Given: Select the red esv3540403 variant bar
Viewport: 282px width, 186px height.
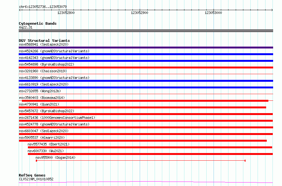Looking at the screenshot, I should click(x=145, y=101).
